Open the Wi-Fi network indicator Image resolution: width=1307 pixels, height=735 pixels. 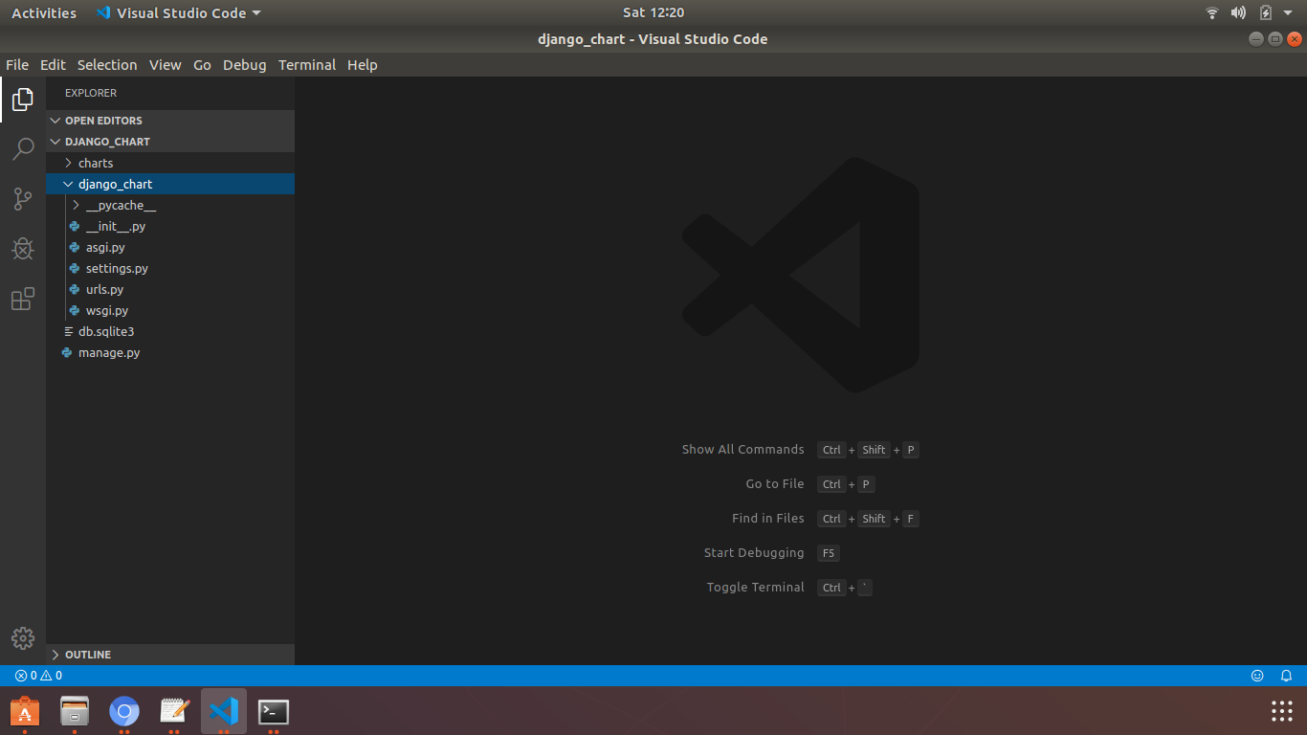coord(1212,13)
